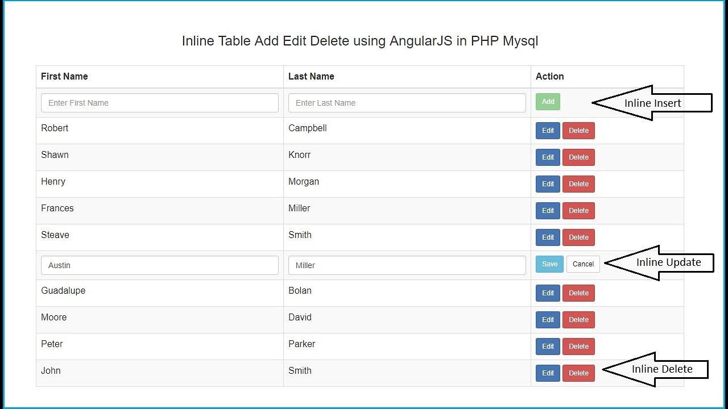Focus the Enter Last Name field
Screen dimensions: 728x409
[407, 103]
